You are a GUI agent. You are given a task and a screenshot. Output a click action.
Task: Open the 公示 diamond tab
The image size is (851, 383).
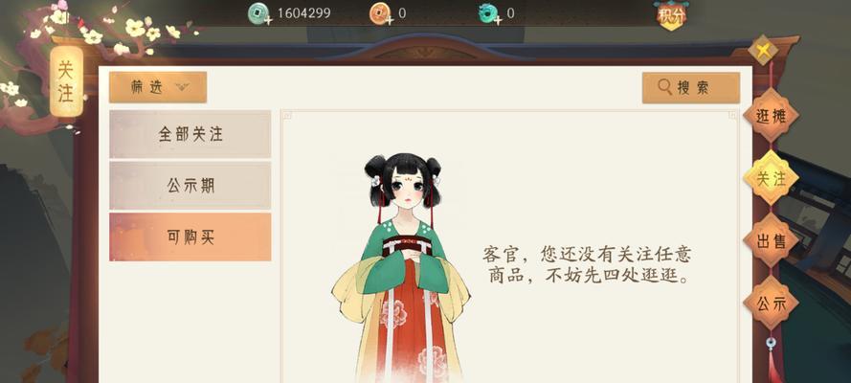tap(772, 303)
